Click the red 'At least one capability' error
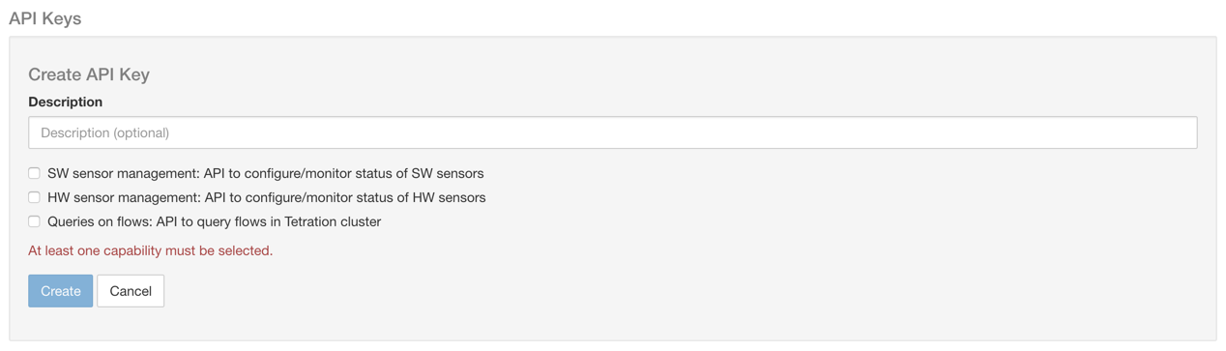 pos(150,250)
